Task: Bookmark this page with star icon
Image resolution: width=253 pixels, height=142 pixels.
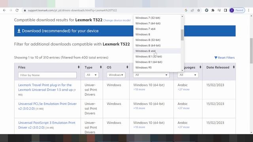Action: (198, 10)
